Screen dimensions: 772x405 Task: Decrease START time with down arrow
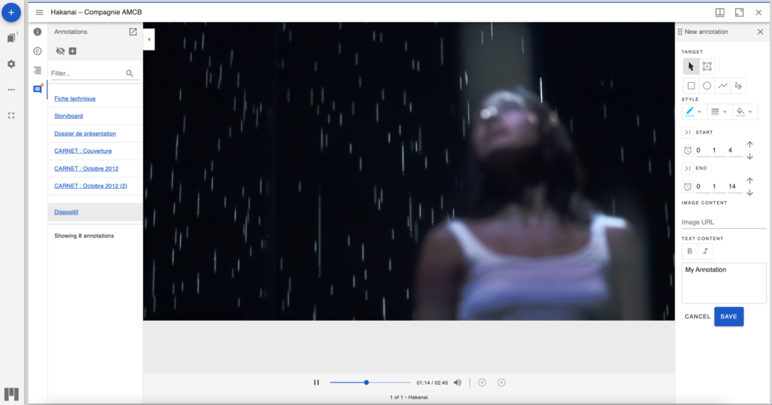[x=750, y=157]
